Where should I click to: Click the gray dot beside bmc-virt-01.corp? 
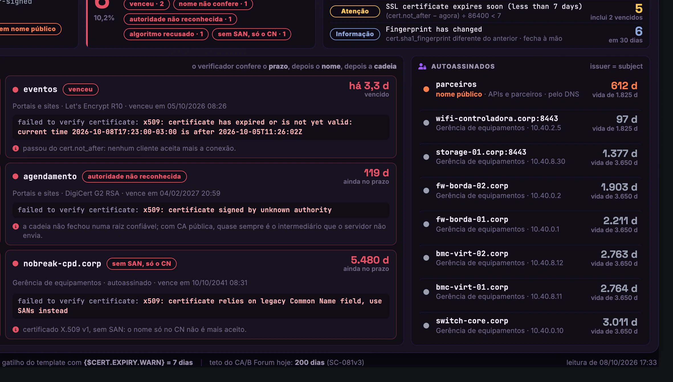[426, 292]
